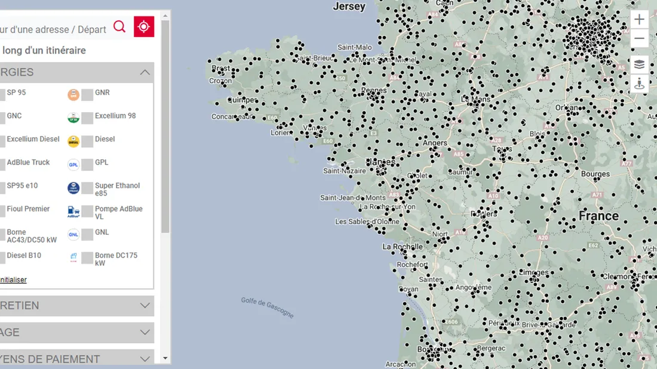Image resolution: width=657 pixels, height=369 pixels.
Task: Open the map layers selector
Action: (639, 64)
